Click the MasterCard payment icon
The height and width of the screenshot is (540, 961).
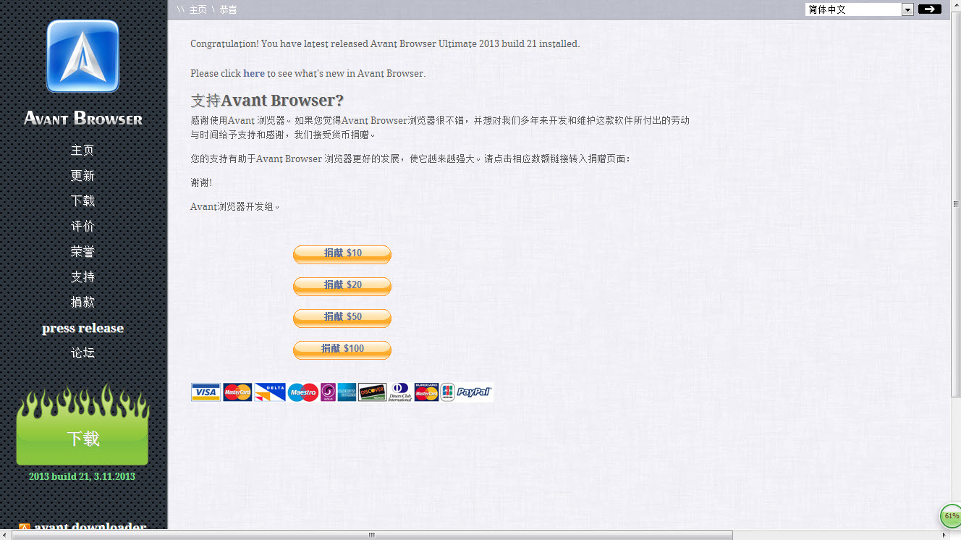point(237,392)
